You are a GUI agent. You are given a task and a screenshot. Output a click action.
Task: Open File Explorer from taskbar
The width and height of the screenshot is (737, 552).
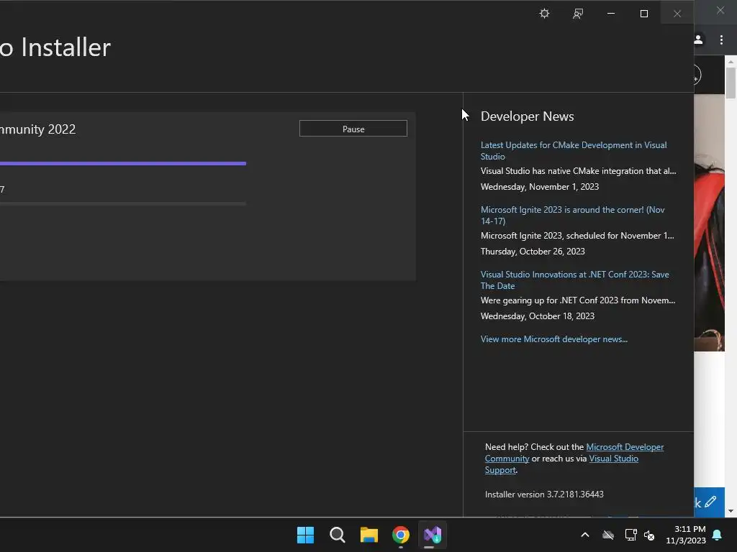[369, 535]
